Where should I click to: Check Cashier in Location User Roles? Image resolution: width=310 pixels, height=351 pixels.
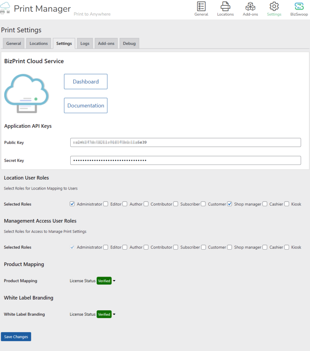tap(265, 204)
